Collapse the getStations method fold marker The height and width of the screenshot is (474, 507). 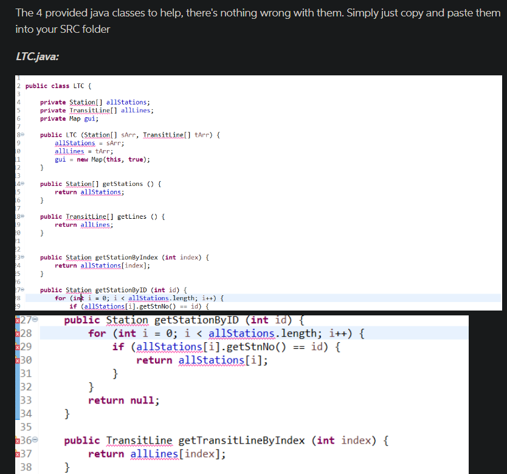(x=22, y=184)
